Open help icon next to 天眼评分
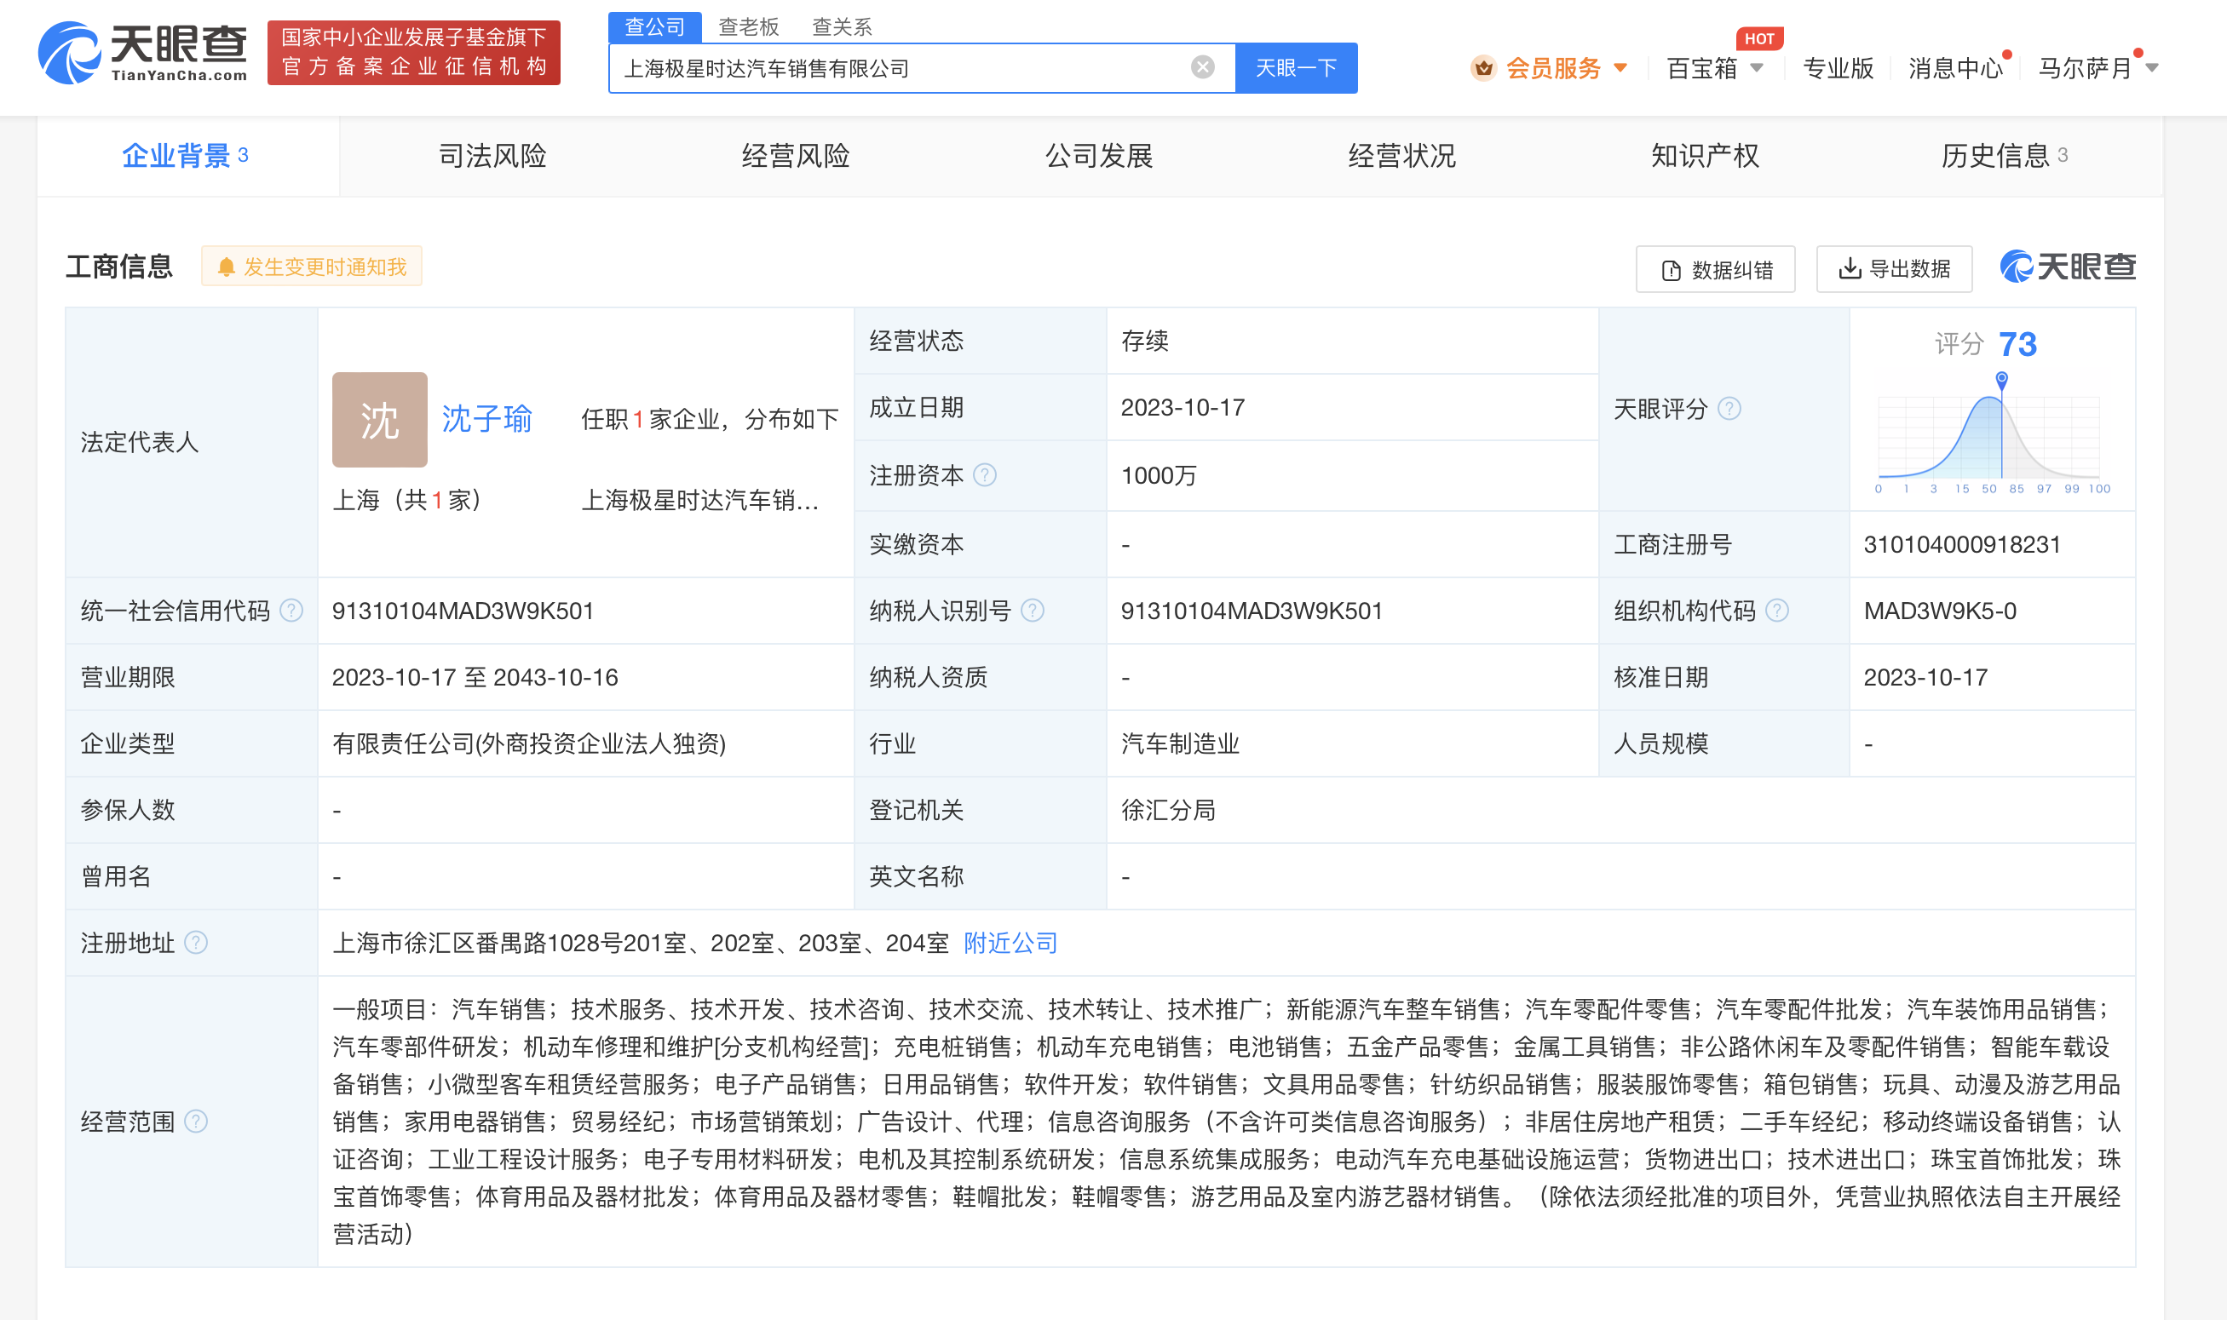The image size is (2227, 1320). click(1729, 409)
